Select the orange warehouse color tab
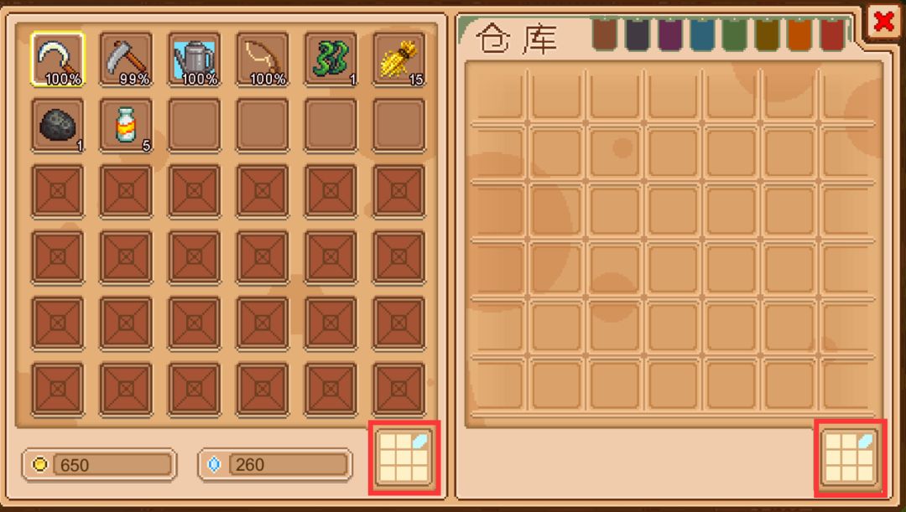This screenshot has width=906, height=512. tap(799, 34)
